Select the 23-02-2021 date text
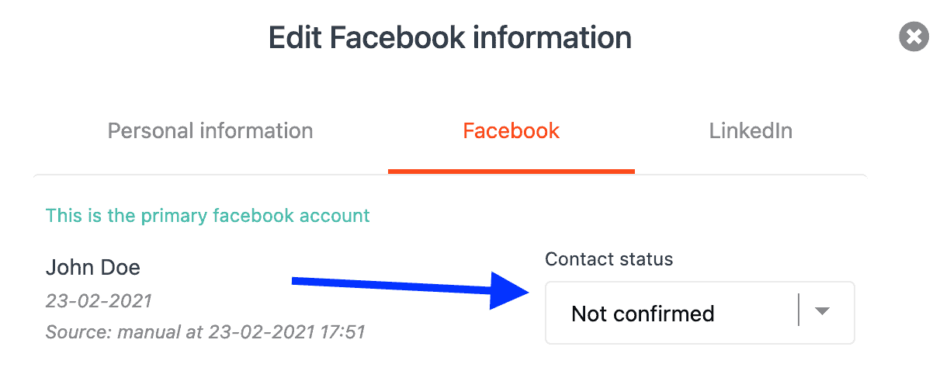 [x=99, y=300]
